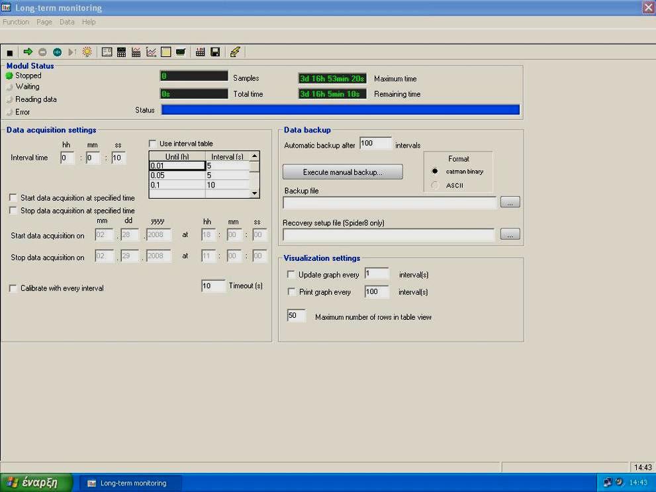656x492 pixels.
Task: Open the yellow notes page icon
Action: (x=165, y=52)
